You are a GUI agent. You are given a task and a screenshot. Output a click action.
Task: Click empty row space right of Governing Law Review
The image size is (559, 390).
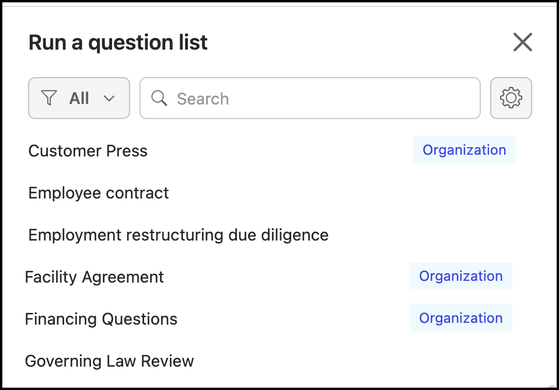362,361
